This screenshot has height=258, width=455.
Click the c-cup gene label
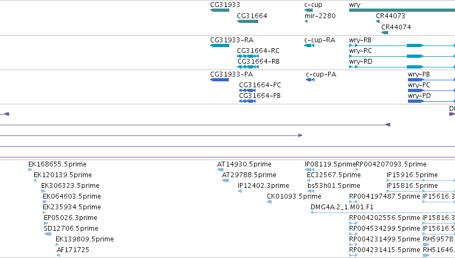(x=313, y=5)
